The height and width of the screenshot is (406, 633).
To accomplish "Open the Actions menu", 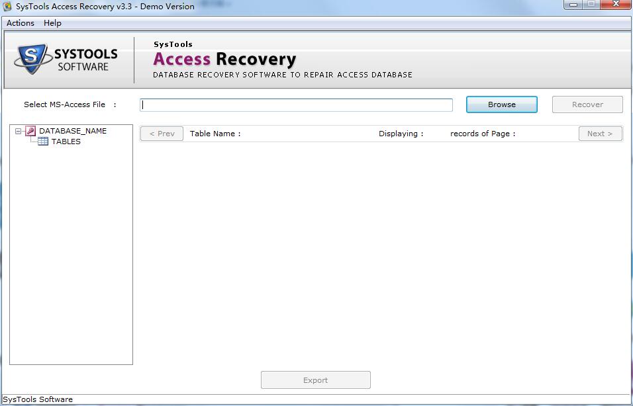I will tap(19, 22).
